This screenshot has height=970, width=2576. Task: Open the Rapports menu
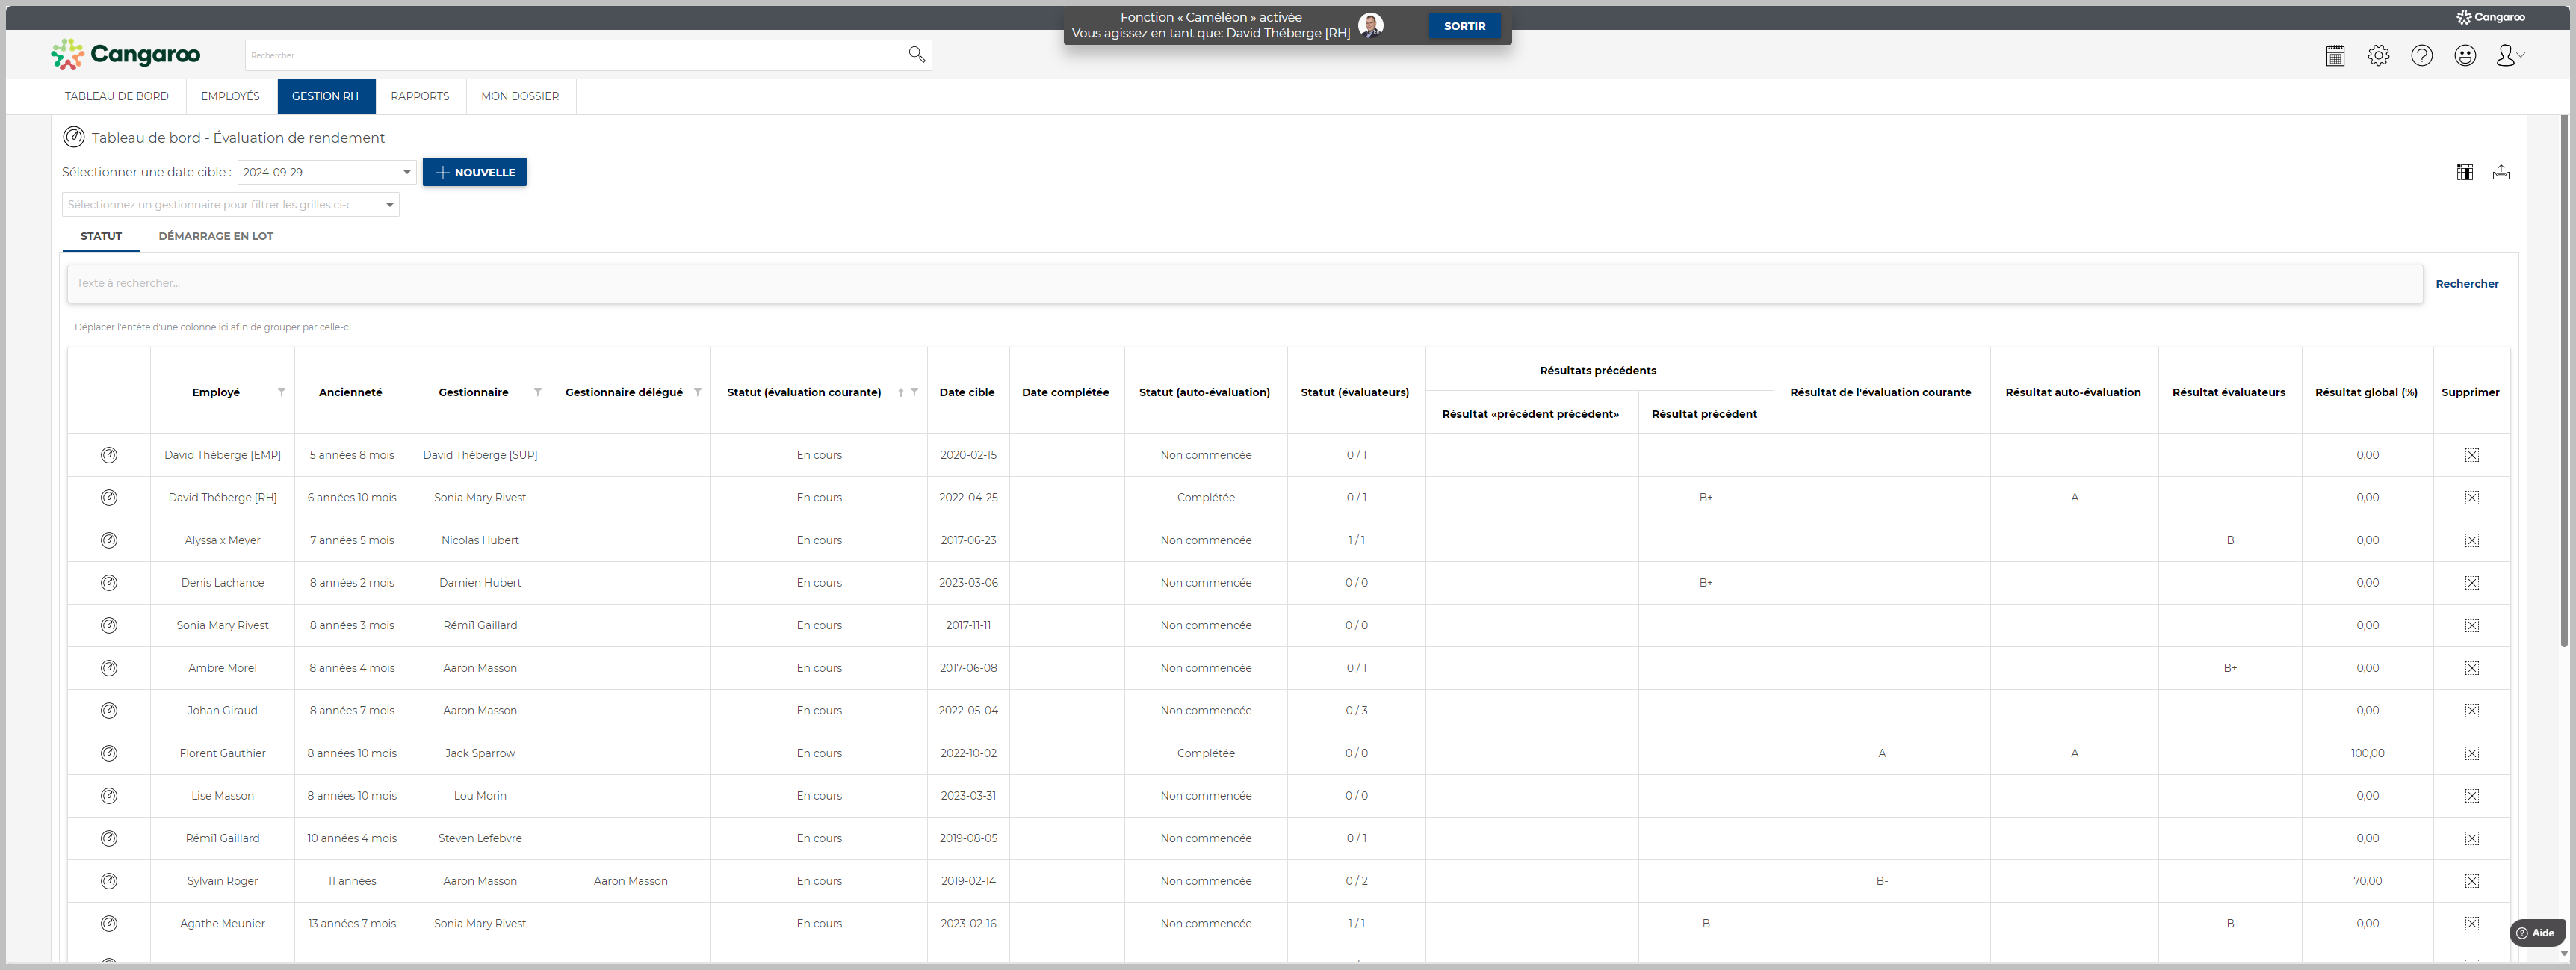[x=419, y=97]
